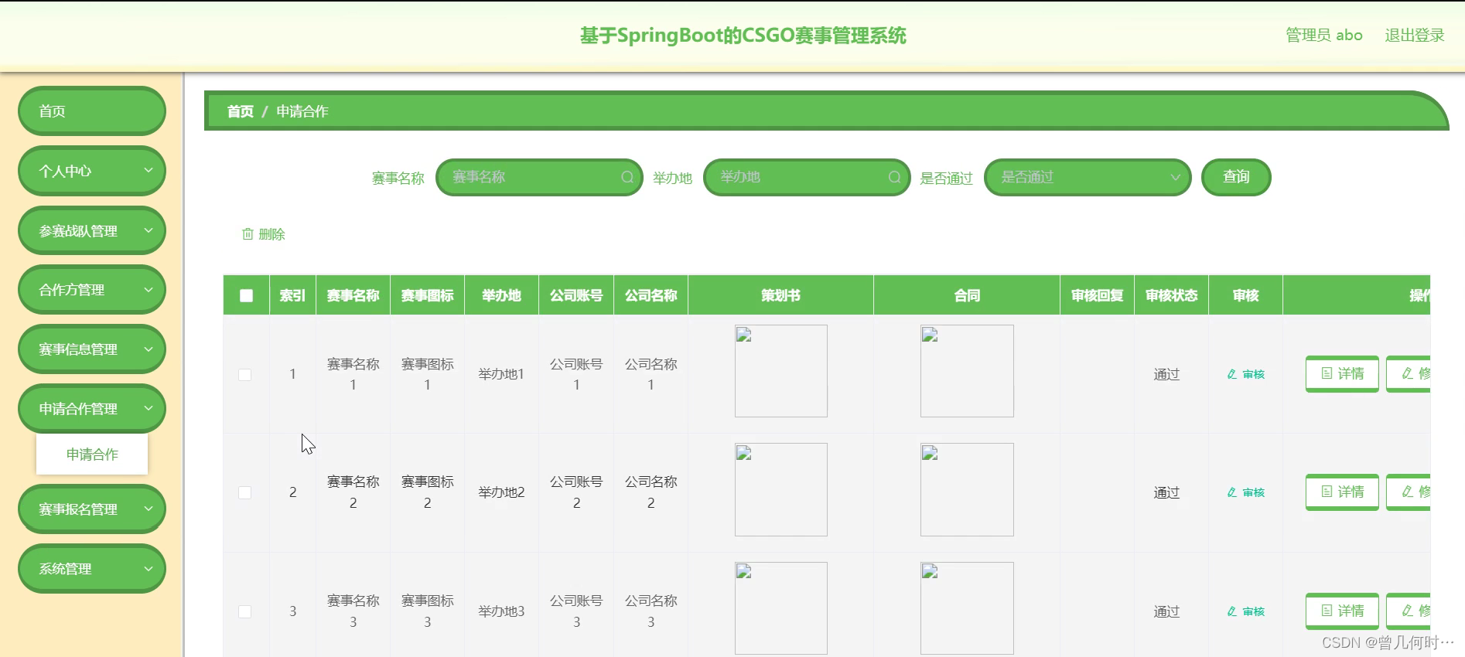Click 审核回复 column header
This screenshot has height=657, width=1465.
pyautogui.click(x=1097, y=295)
